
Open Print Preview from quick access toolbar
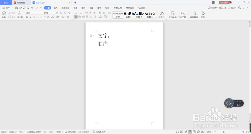pos(28,8)
